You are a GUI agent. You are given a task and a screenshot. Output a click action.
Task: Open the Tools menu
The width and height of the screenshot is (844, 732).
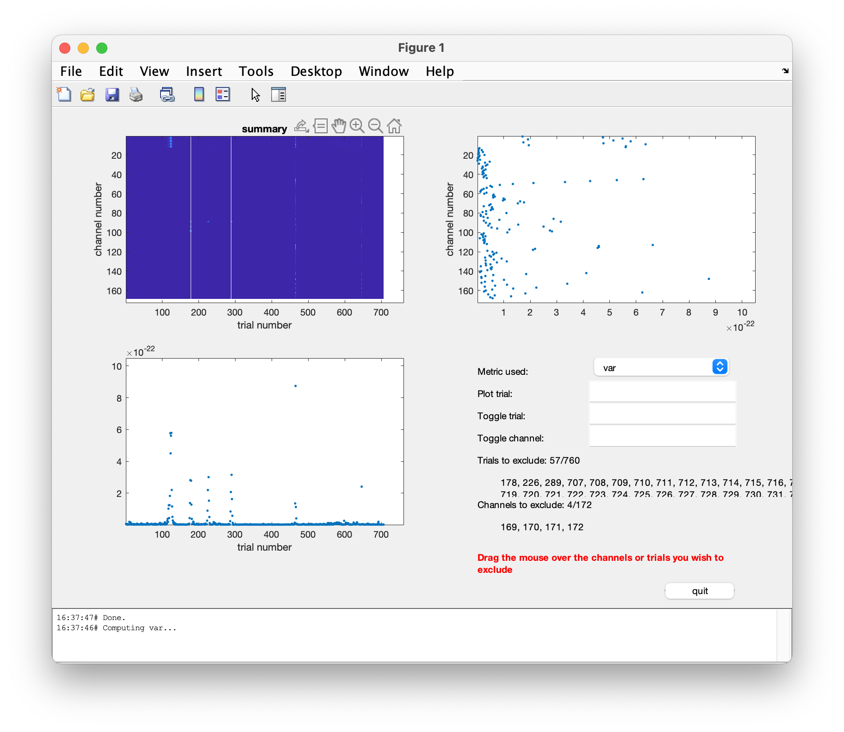click(256, 71)
